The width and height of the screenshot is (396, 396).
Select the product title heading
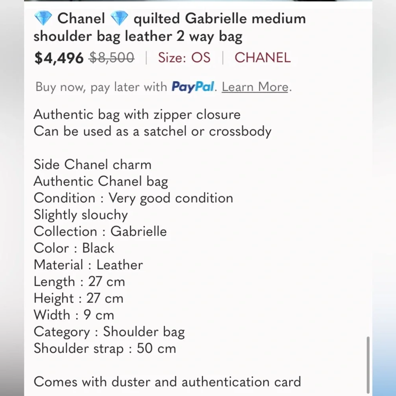169,27
